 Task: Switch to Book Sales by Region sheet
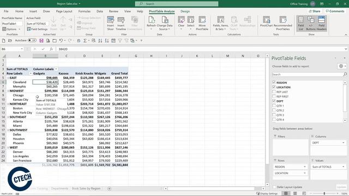pos(86,188)
